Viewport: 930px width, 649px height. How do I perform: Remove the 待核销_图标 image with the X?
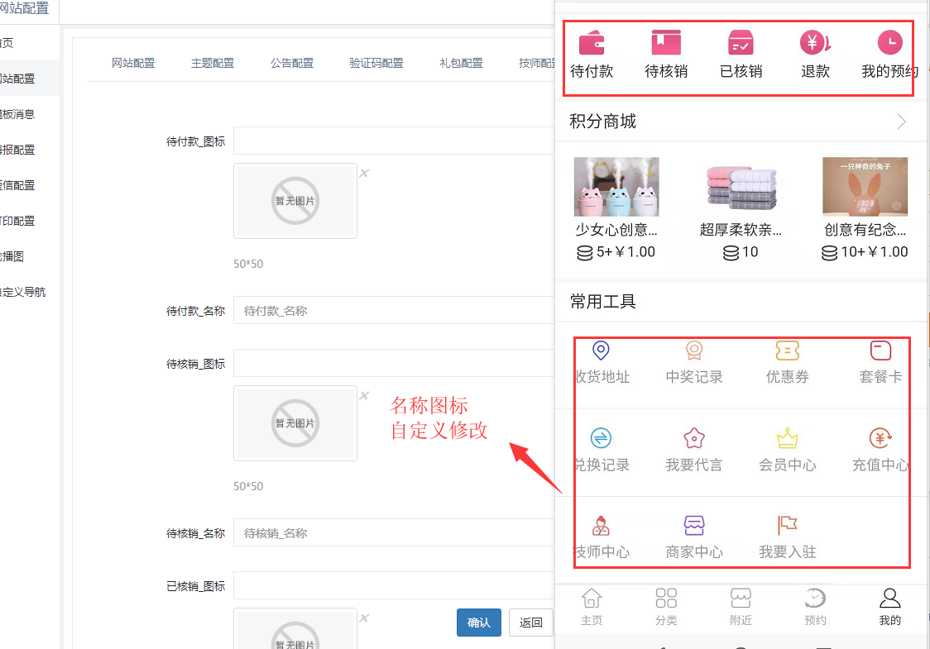click(x=364, y=395)
